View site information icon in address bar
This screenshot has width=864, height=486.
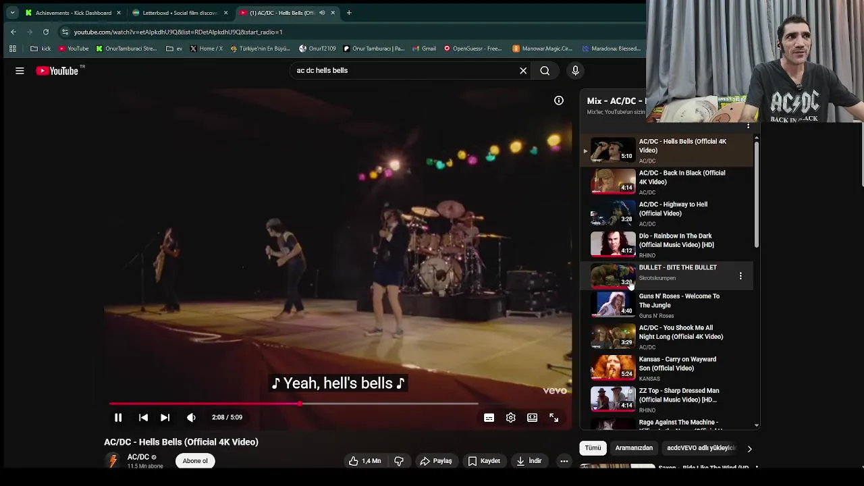point(65,32)
